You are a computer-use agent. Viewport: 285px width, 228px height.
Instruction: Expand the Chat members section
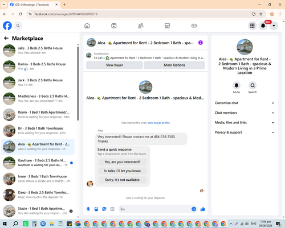pos(245,113)
